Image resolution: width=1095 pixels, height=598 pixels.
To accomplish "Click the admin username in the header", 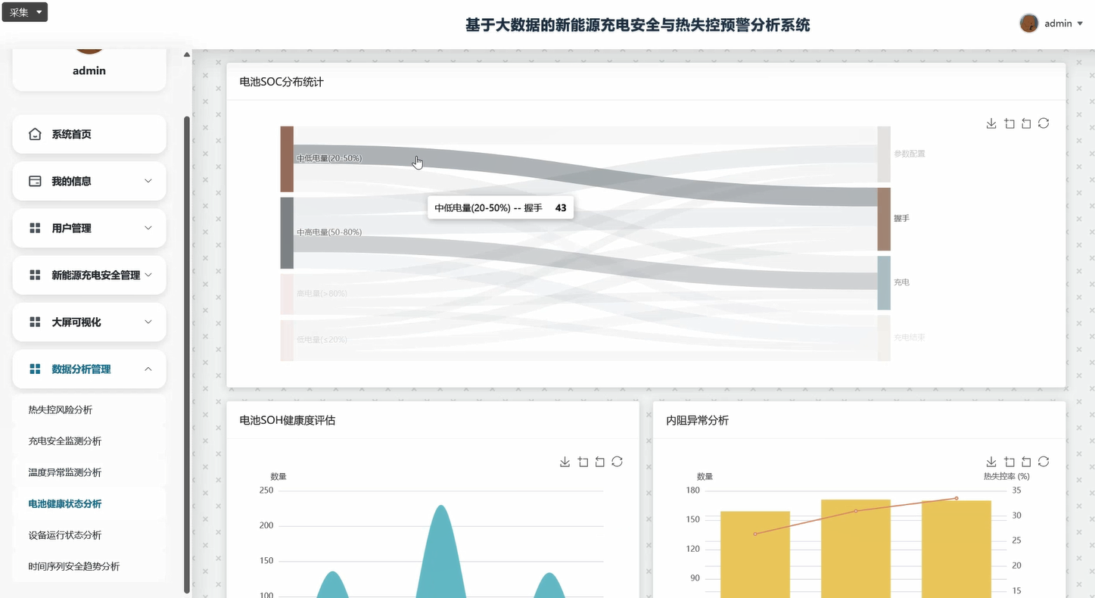I will (x=1058, y=23).
